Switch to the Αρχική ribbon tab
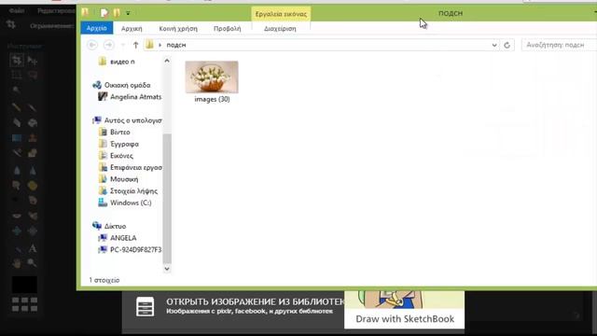 coord(132,29)
